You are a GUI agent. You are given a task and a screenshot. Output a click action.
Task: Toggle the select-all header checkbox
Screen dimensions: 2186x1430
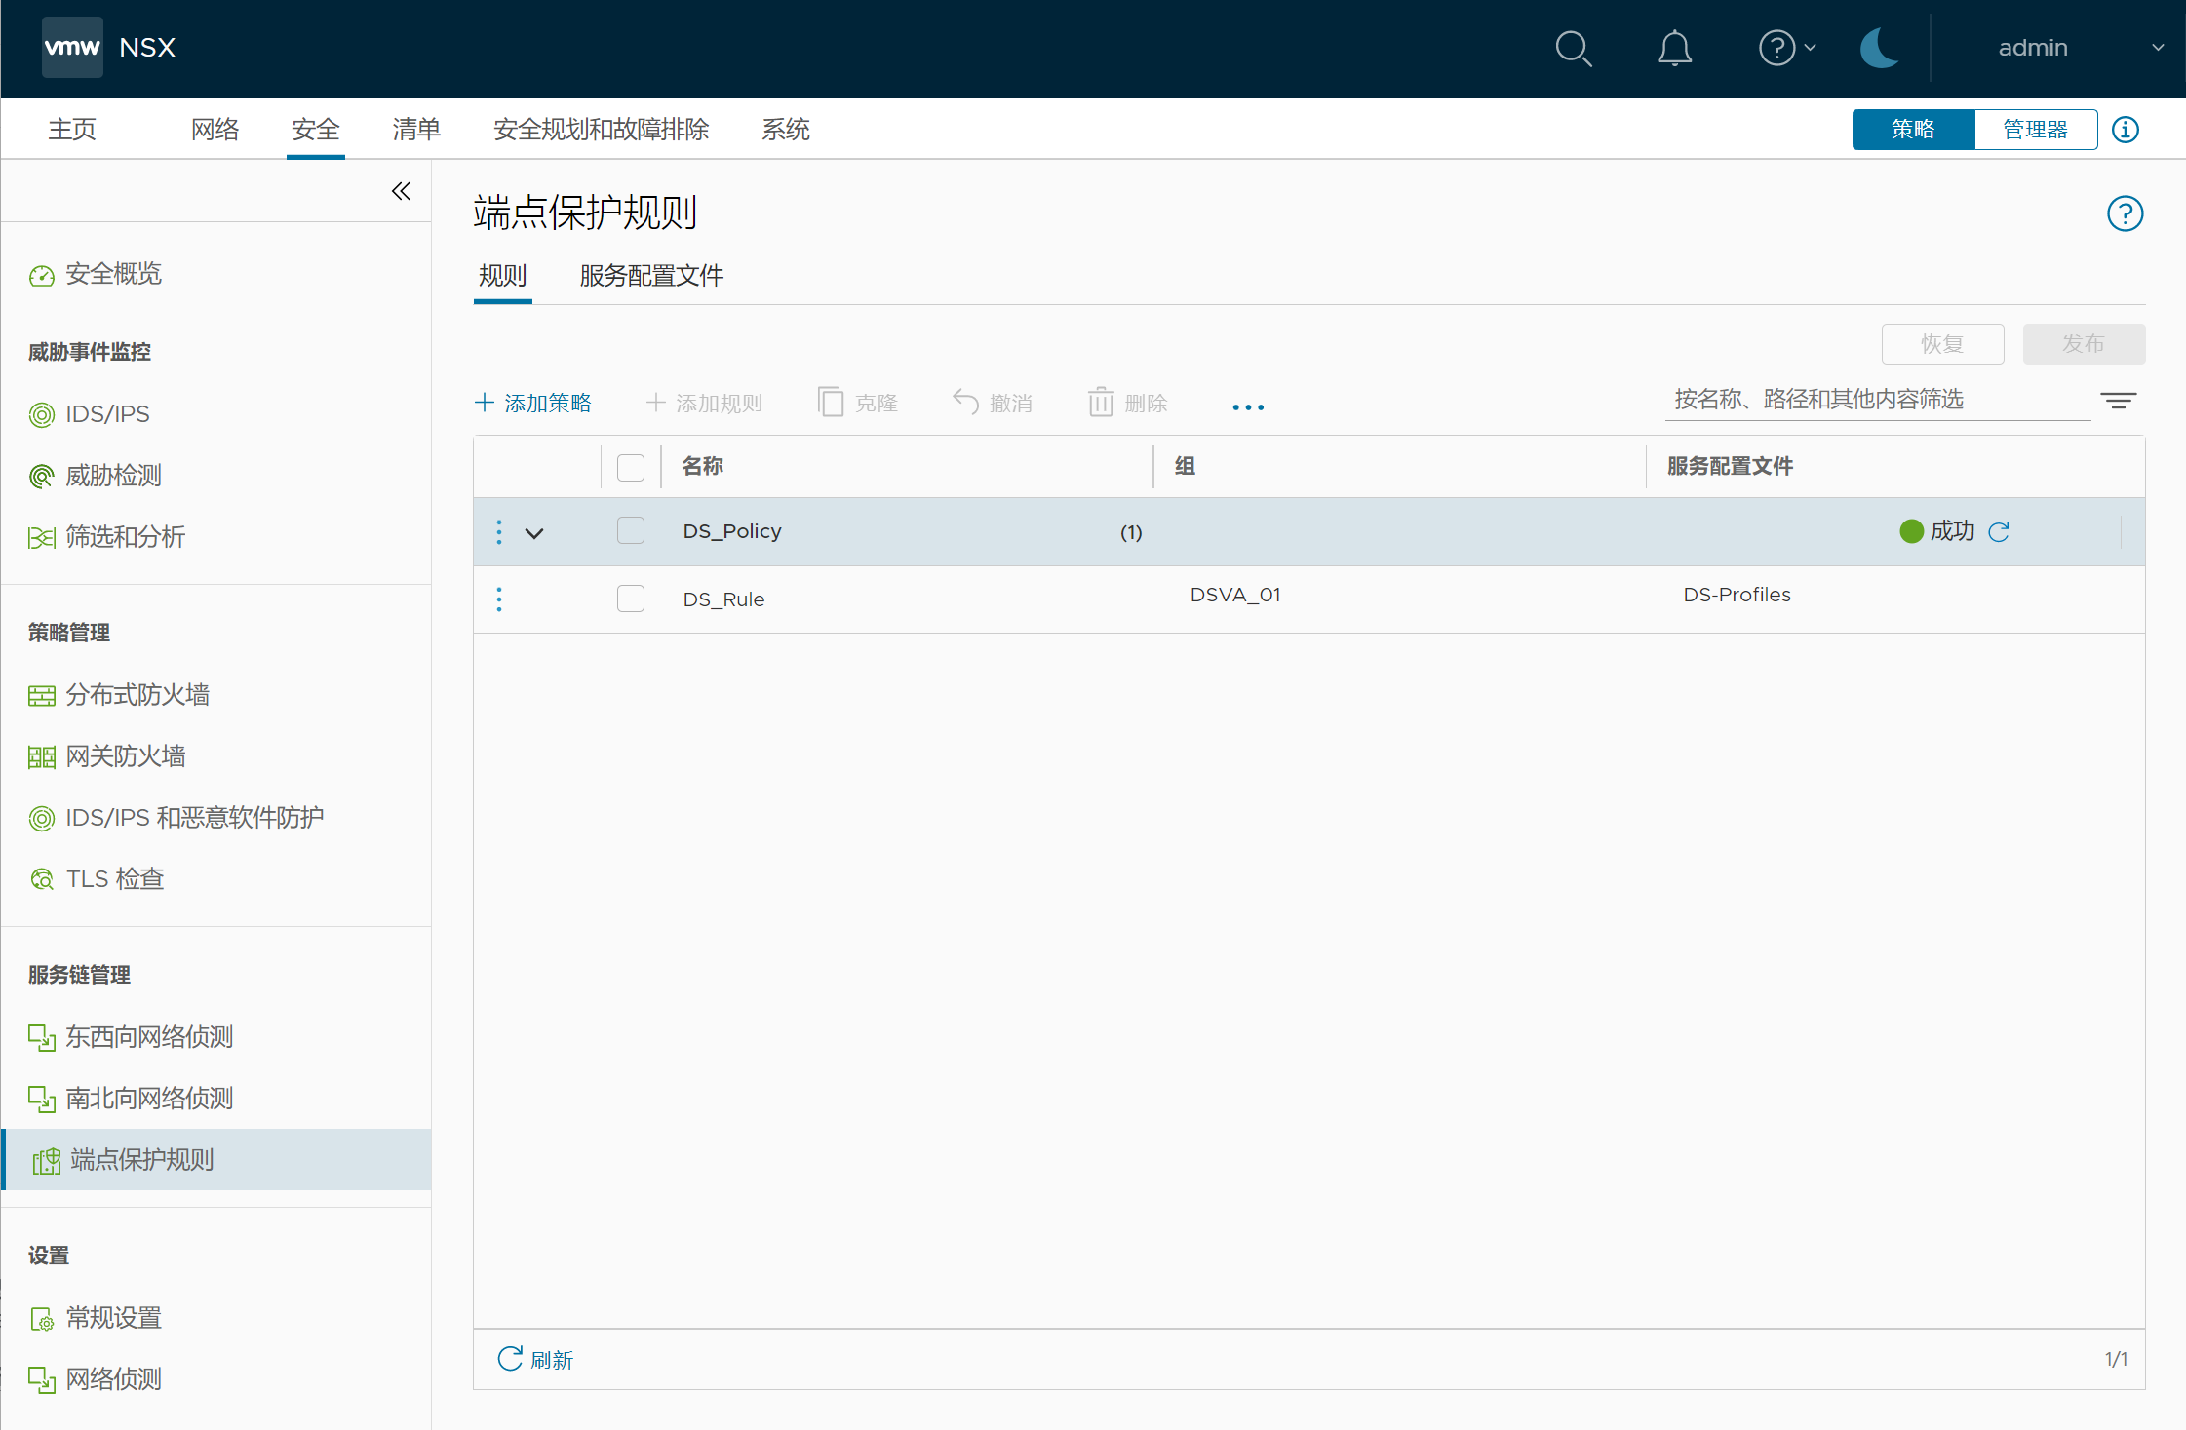[631, 468]
